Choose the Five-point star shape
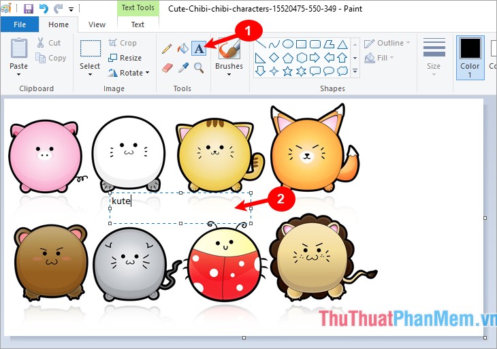This screenshot has width=497, height=349. 287,71
